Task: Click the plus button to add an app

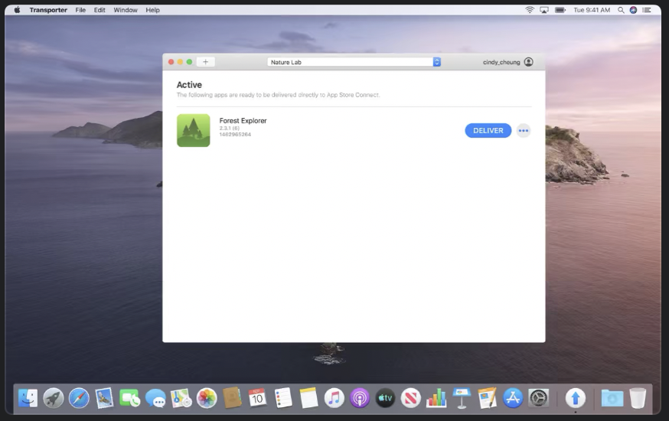Action: tap(205, 62)
